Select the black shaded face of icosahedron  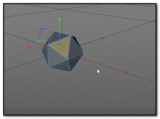[78, 42]
